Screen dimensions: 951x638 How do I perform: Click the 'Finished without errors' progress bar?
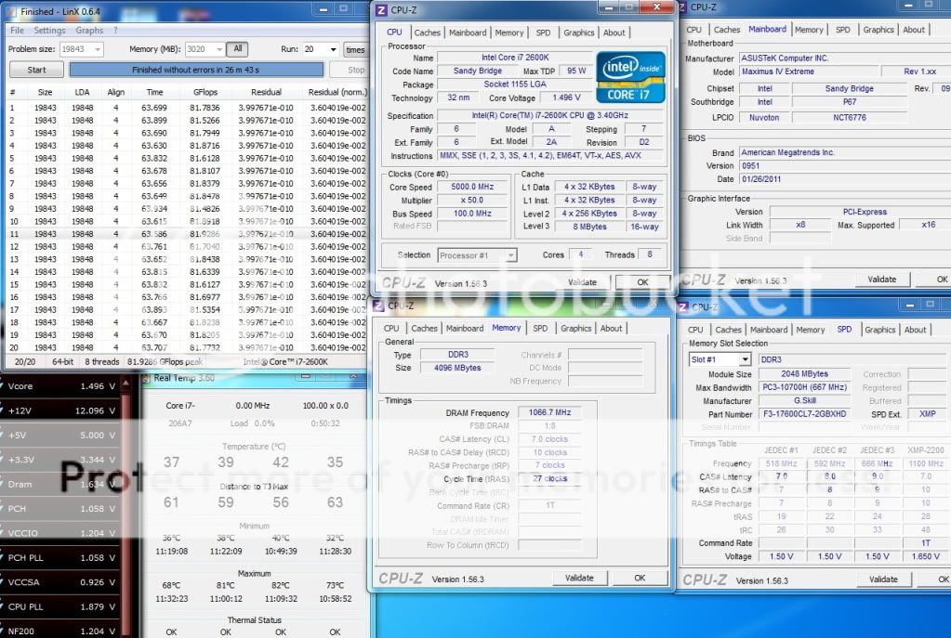tap(196, 70)
